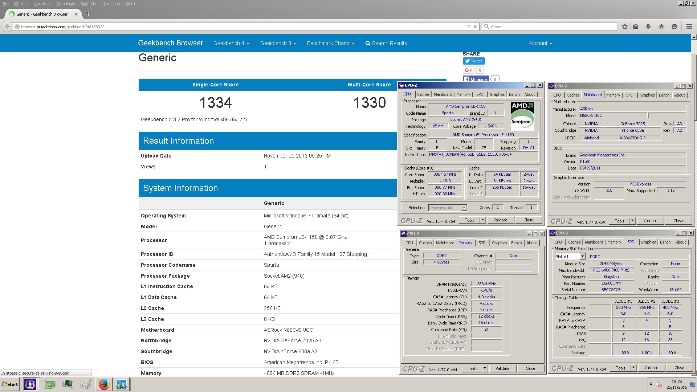Share via the Tweet button
Viewport: 697px width, 392px height.
(x=474, y=61)
